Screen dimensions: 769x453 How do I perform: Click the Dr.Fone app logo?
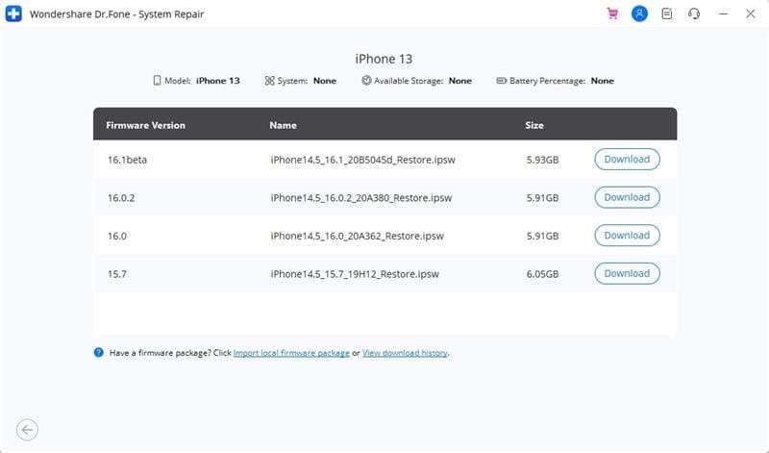click(13, 13)
